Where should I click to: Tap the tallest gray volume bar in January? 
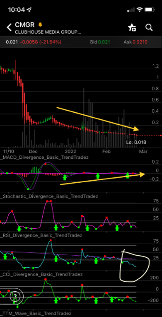point(84,117)
